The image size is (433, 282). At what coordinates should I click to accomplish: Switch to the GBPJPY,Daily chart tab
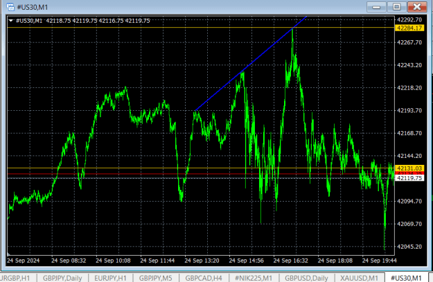click(x=62, y=278)
